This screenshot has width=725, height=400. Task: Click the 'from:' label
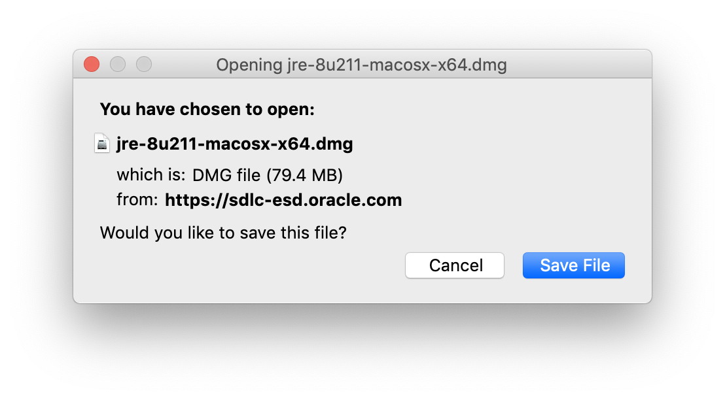click(137, 200)
